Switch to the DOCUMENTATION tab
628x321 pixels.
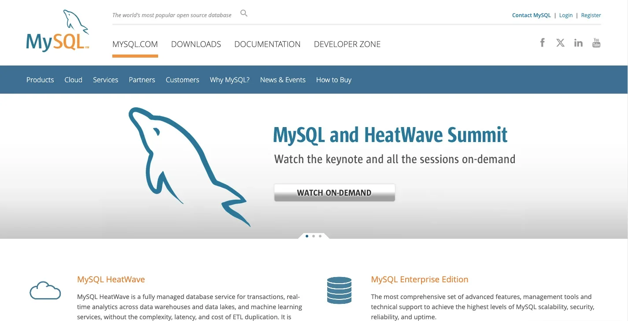click(267, 44)
